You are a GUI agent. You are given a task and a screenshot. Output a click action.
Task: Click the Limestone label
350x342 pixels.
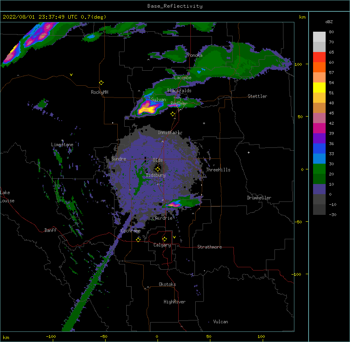point(62,145)
